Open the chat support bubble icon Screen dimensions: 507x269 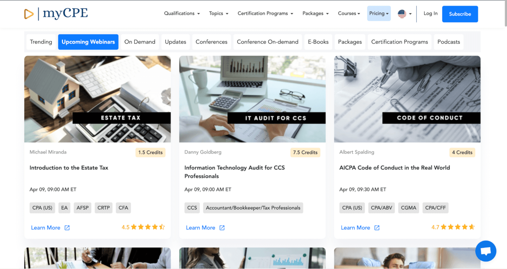[486, 251]
